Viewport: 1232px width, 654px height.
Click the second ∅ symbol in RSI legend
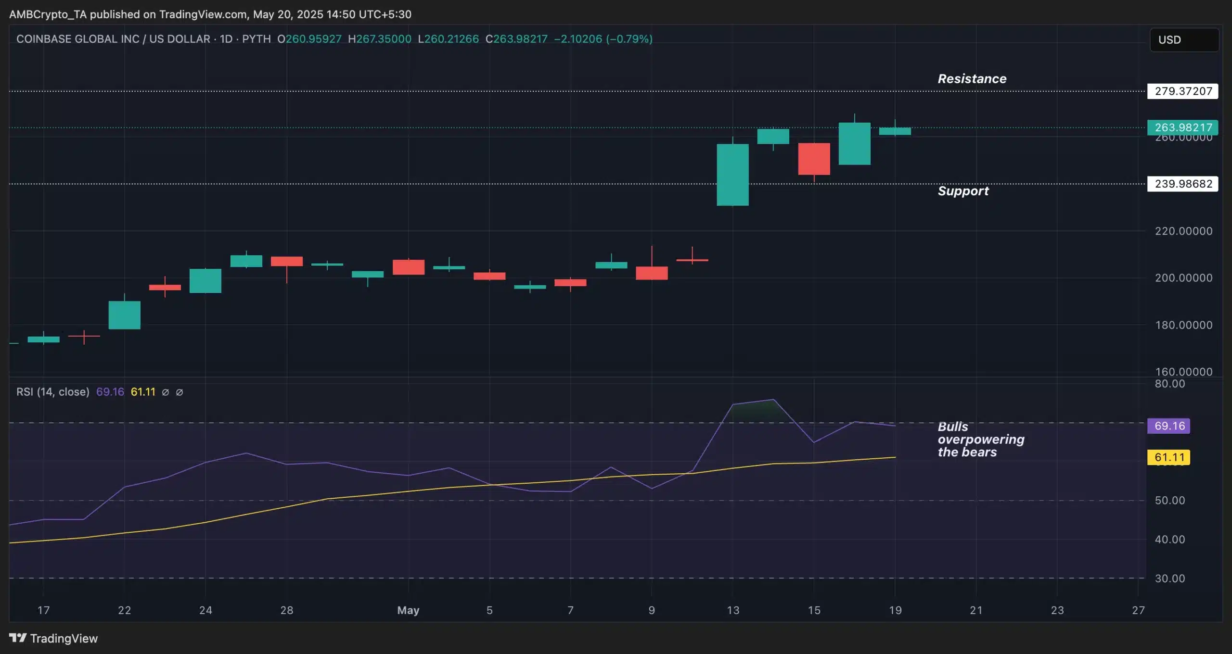[180, 392]
